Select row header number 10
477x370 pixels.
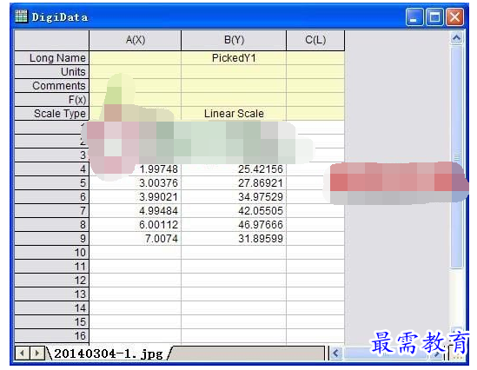click(x=52, y=253)
